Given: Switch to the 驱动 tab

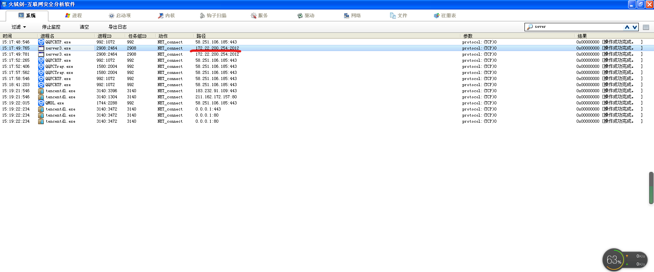Looking at the screenshot, I should pyautogui.click(x=306, y=16).
